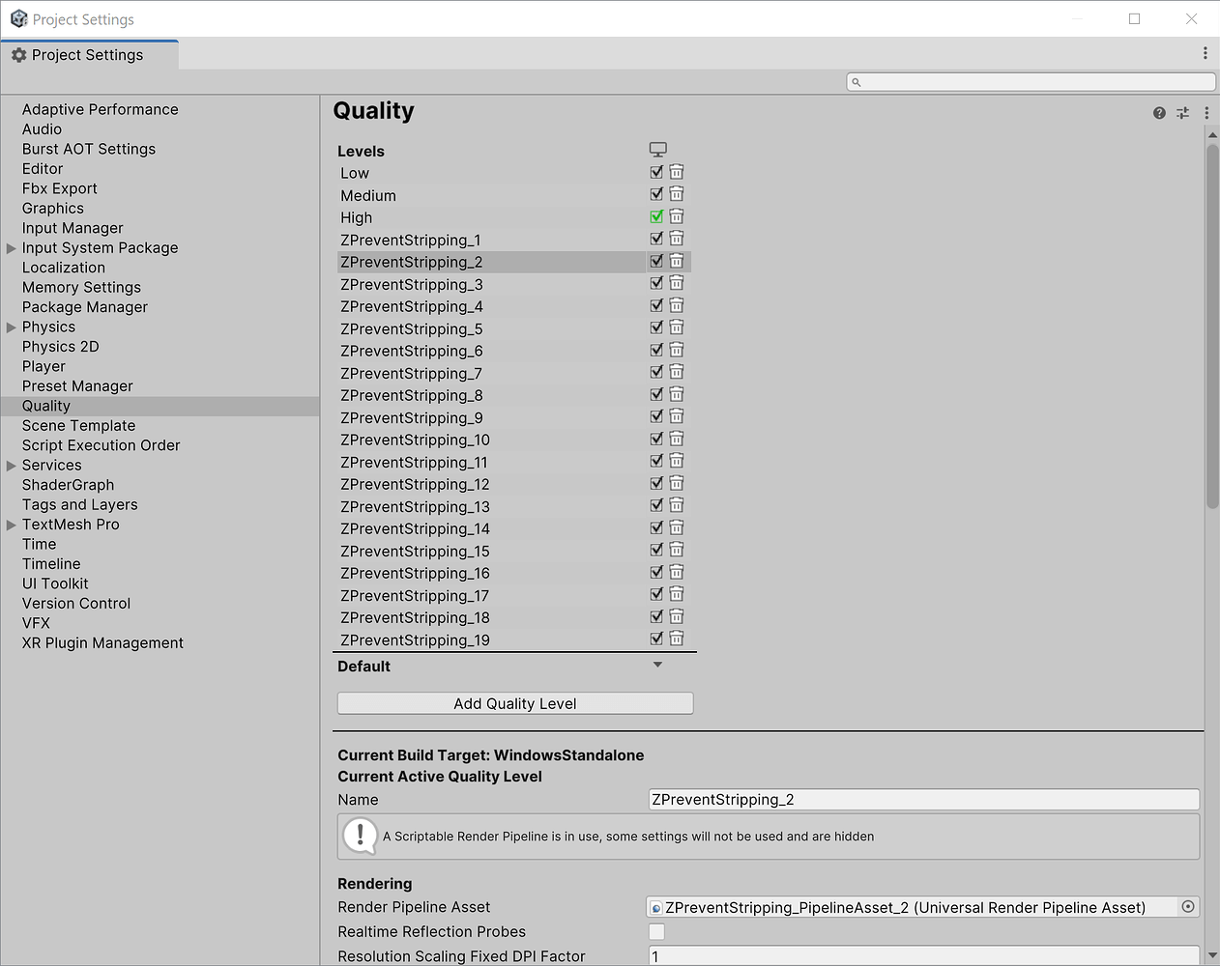
Task: Delete the ZPreventStripping_5 quality level
Action: [x=676, y=327]
